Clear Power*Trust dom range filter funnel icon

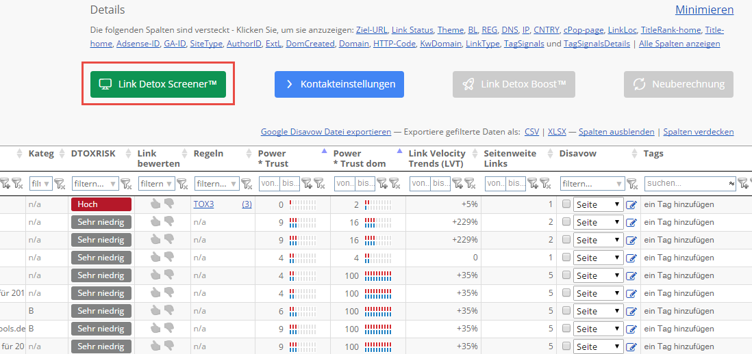point(394,183)
